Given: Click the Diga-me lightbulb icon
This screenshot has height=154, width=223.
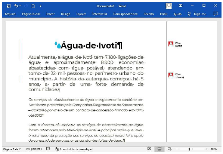Looking at the screenshot, I should (x=189, y=14).
